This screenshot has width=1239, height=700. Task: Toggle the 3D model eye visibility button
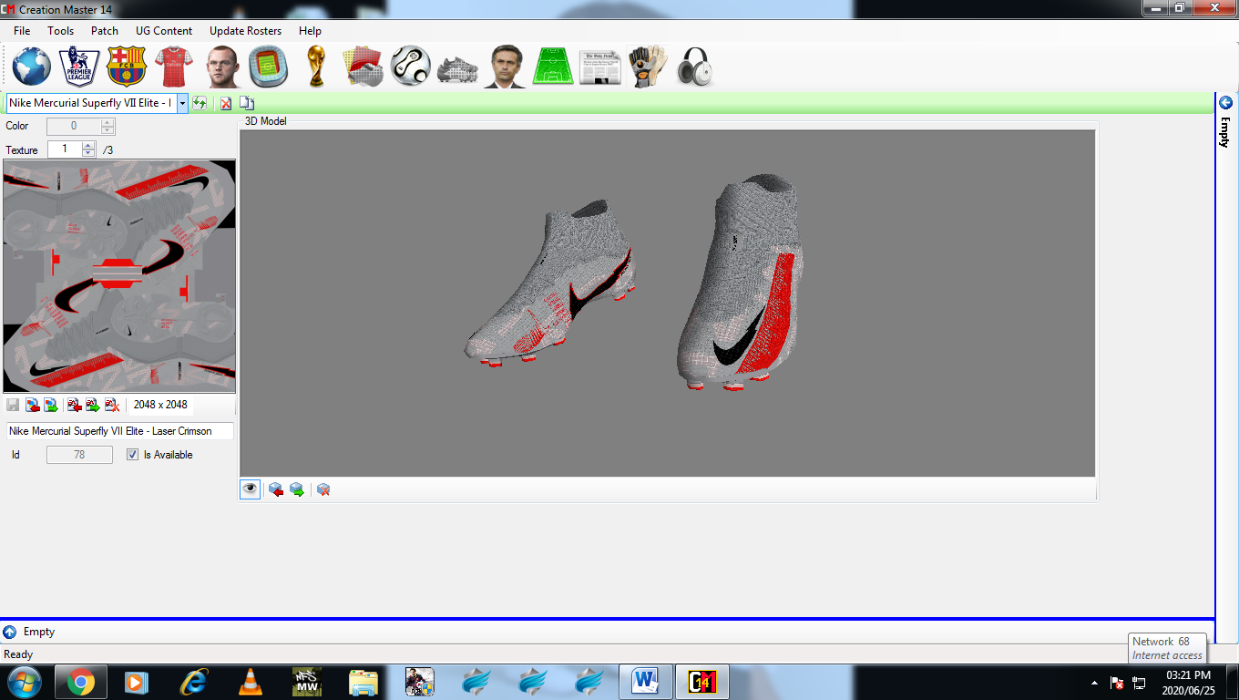251,489
